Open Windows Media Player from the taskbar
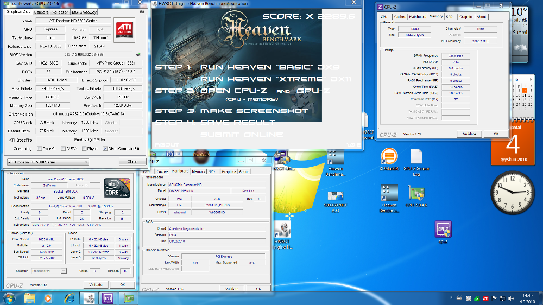The image size is (543, 305). [48, 298]
